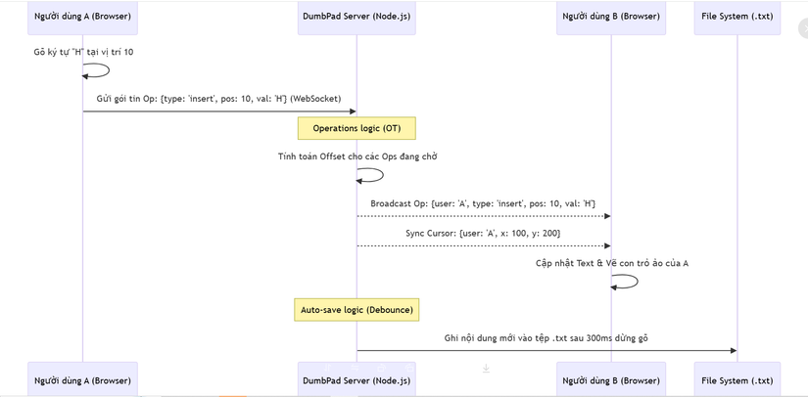Click the bottom Người dùng A (Browser) box
808x397 pixels.
82,380
